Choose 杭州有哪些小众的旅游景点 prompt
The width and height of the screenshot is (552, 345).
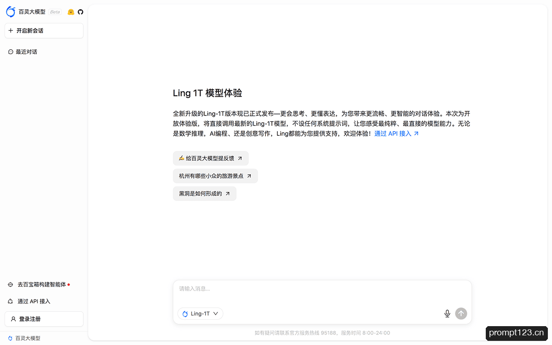(215, 176)
